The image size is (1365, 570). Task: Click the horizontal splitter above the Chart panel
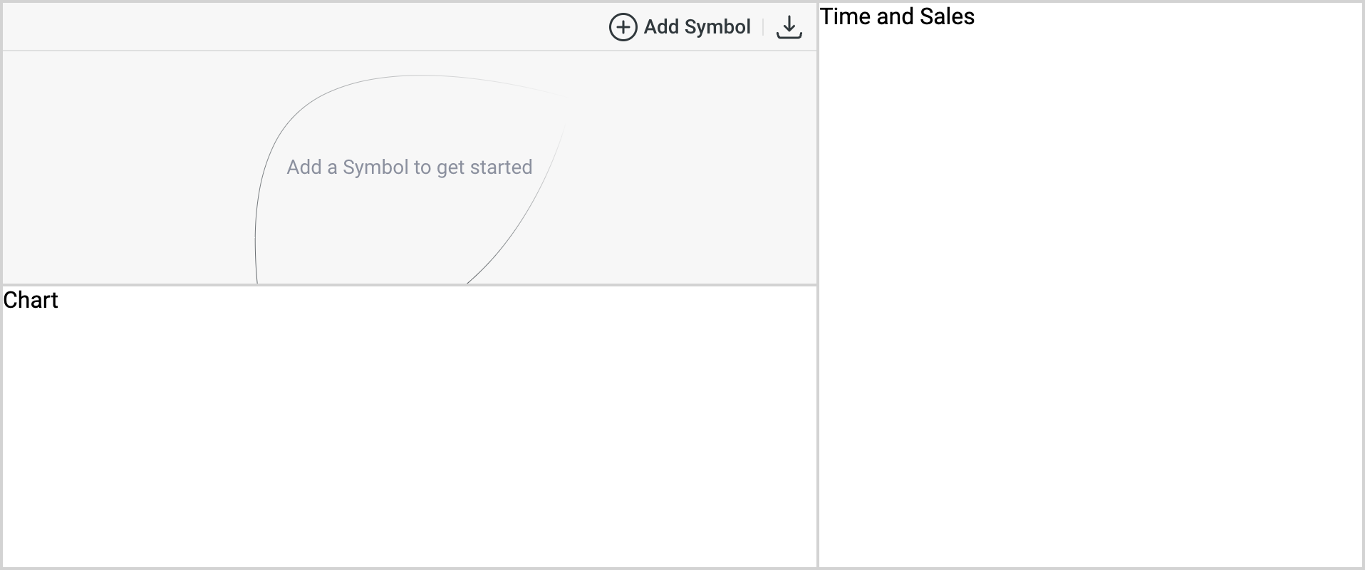(x=410, y=285)
